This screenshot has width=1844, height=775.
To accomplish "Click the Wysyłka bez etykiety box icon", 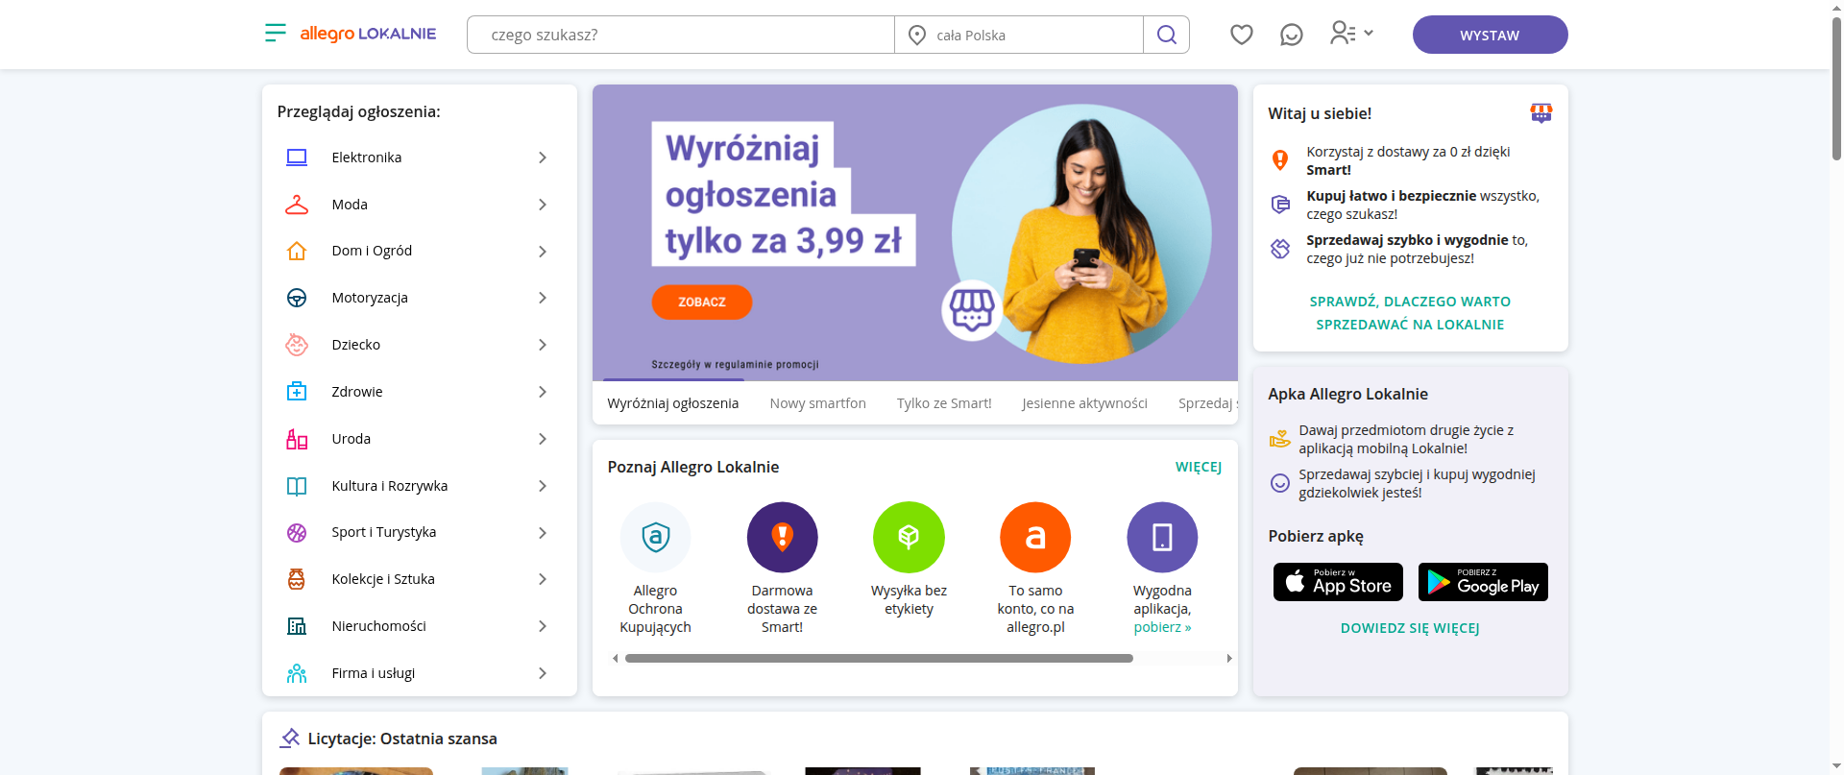I will click(x=909, y=537).
